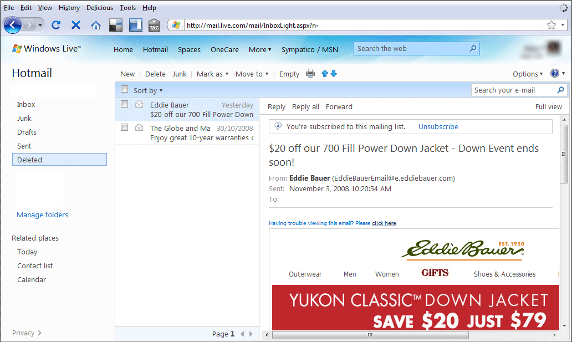This screenshot has width=572, height=342.
Task: Click the site favicon in the address bar
Action: [x=176, y=25]
